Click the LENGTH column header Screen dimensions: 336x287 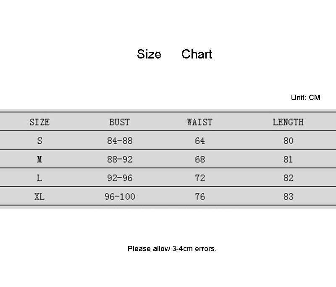tap(288, 122)
